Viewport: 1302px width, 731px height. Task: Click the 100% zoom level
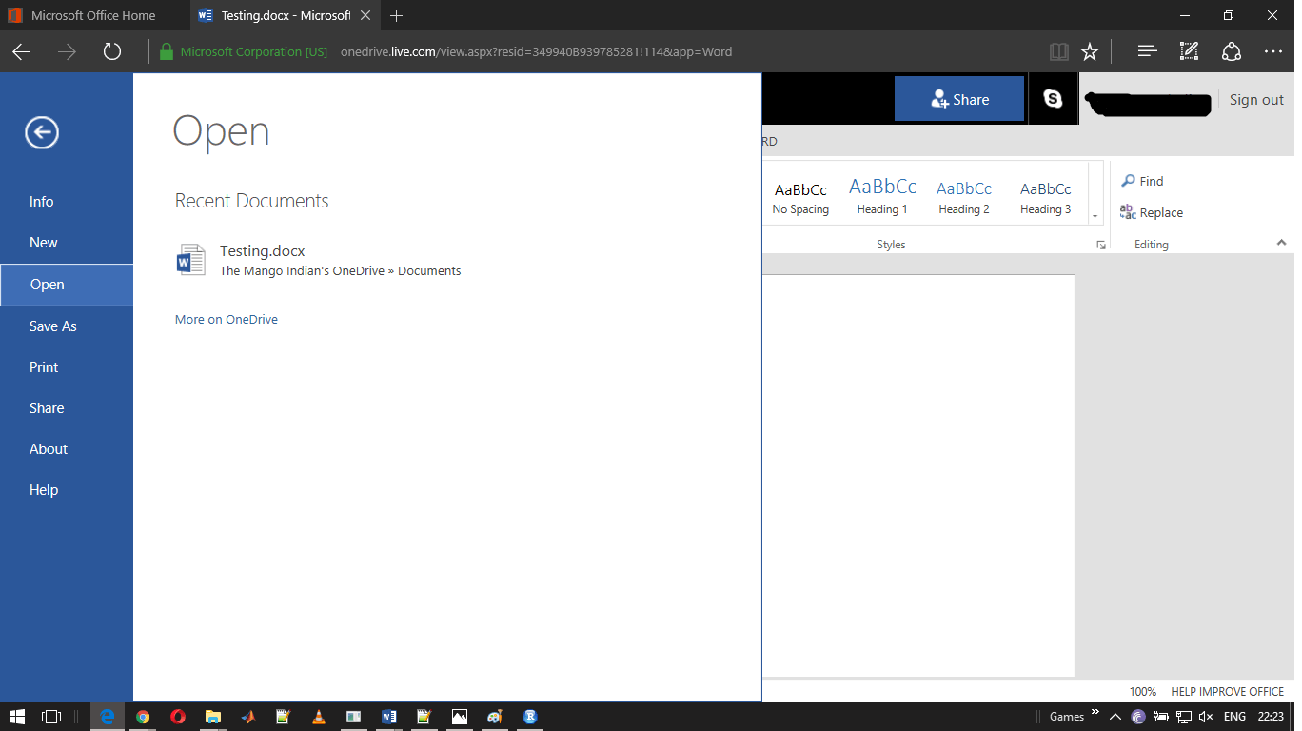(1143, 692)
